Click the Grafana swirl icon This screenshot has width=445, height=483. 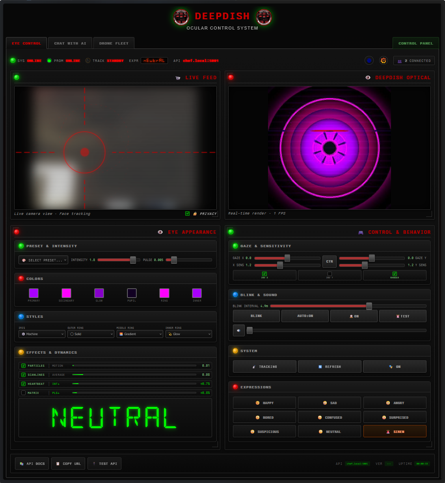383,60
